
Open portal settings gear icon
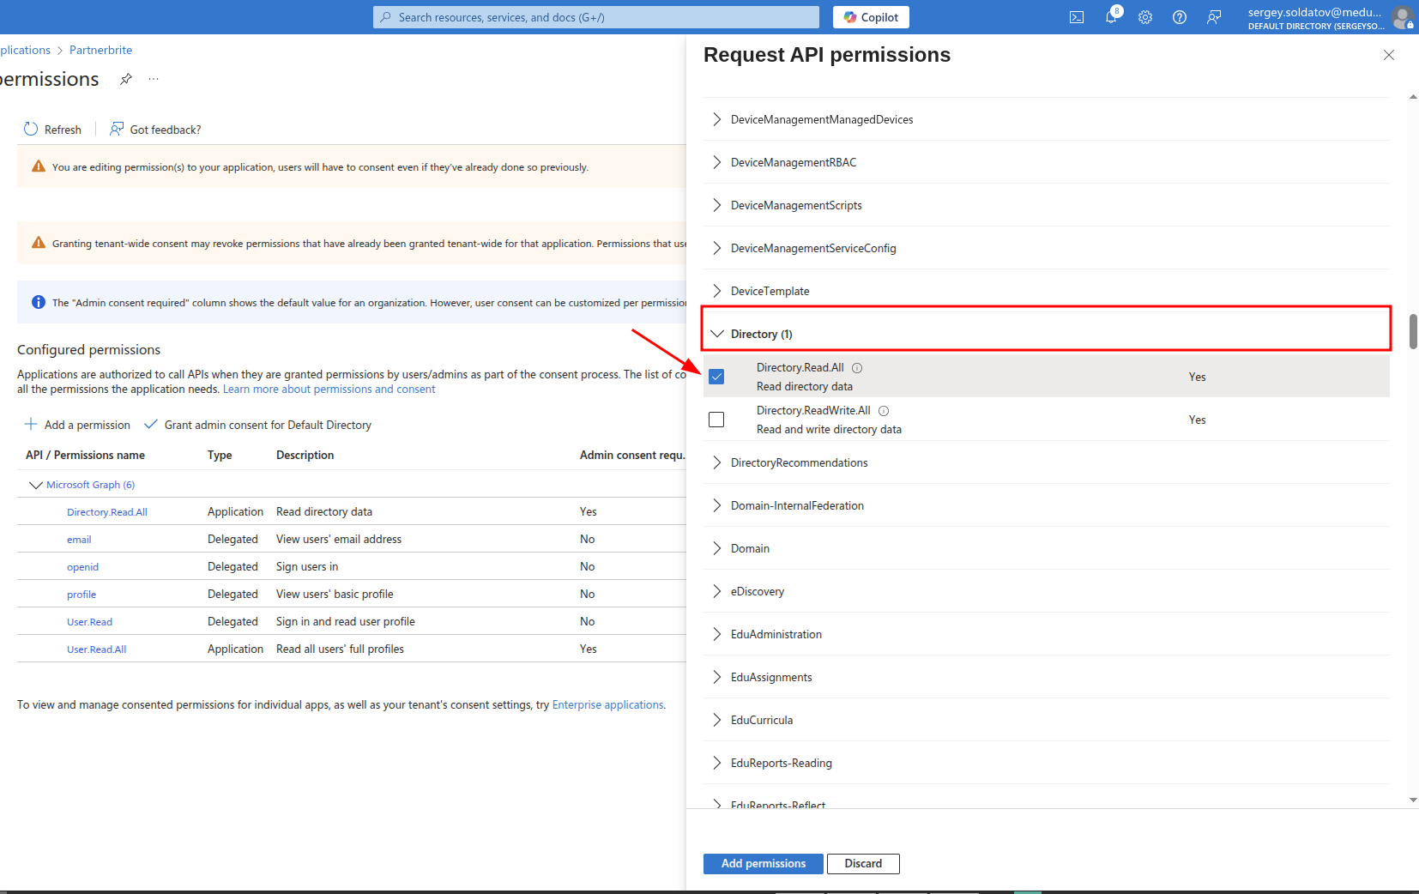pyautogui.click(x=1145, y=17)
